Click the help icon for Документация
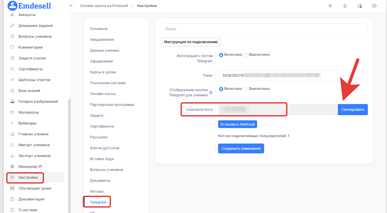The width and height of the screenshot is (387, 213). click(x=12, y=199)
